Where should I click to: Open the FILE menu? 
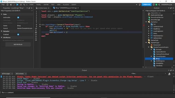pyautogui.click(x=3, y=5)
